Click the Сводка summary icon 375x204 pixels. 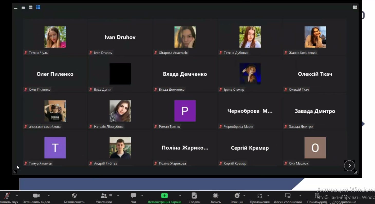(194, 196)
